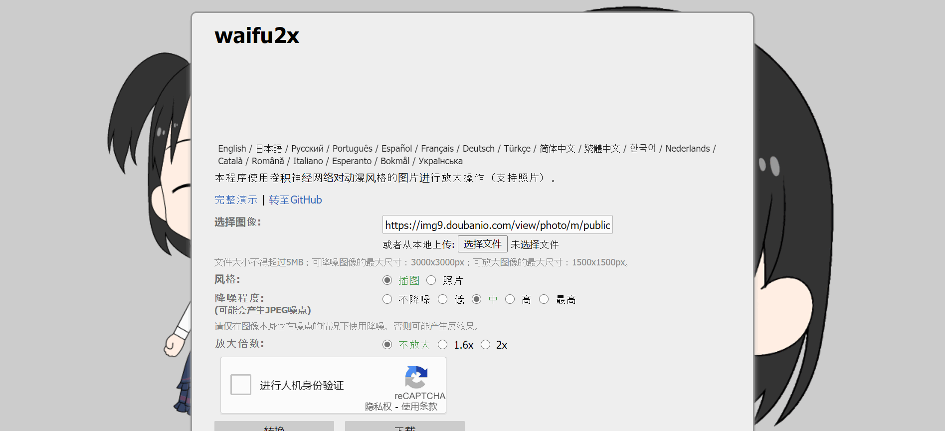Screen dimensions: 945x431
Task: Choose 中 noise reduction level
Action: pos(477,299)
